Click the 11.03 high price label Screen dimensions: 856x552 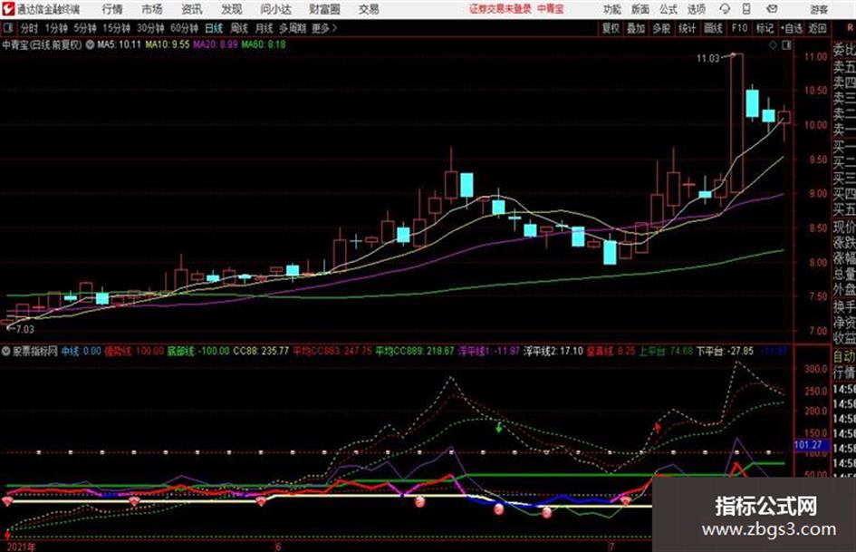point(708,58)
